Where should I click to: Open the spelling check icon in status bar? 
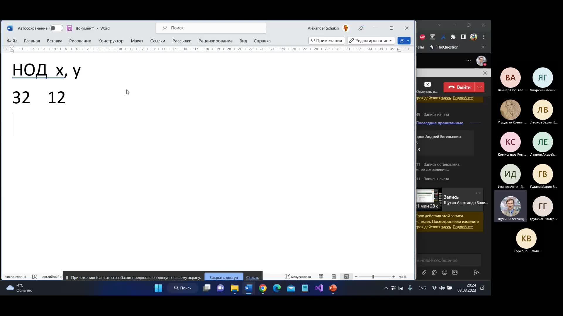34,277
